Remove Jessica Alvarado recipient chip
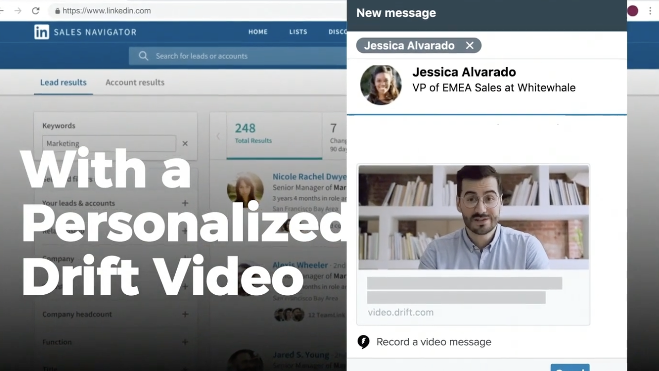 [x=469, y=45]
